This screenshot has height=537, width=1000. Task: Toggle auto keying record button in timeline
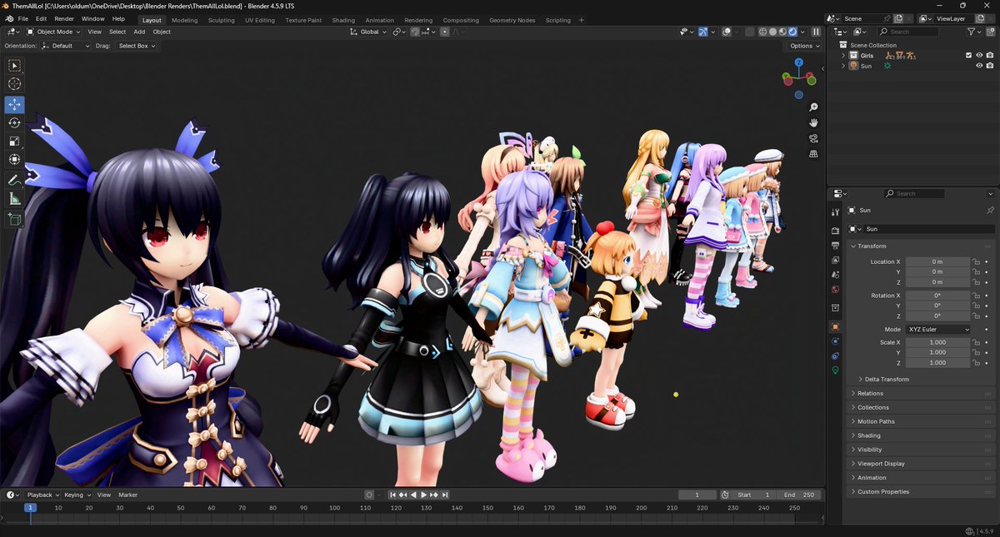click(x=369, y=495)
